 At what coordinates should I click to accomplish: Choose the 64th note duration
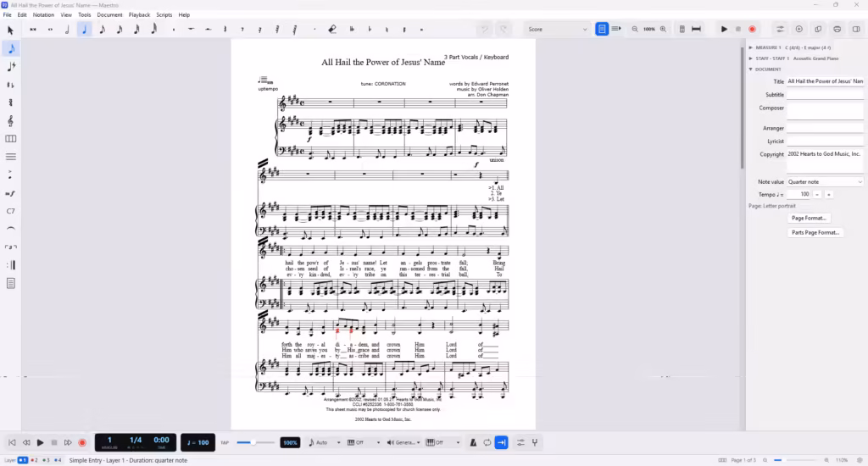click(153, 30)
